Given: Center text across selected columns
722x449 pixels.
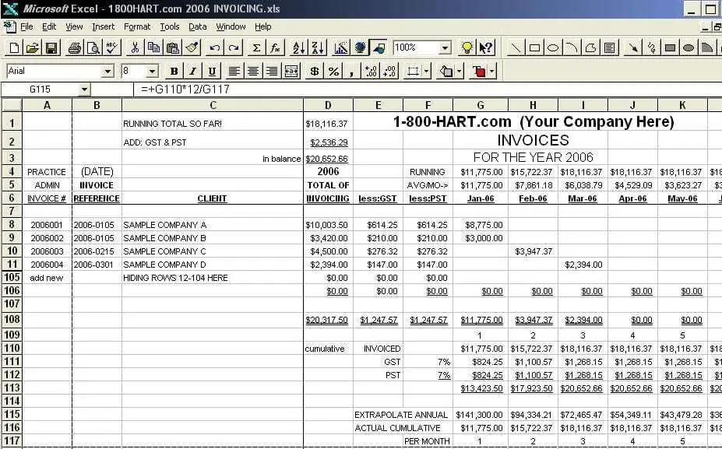Looking at the screenshot, I should click(x=291, y=72).
